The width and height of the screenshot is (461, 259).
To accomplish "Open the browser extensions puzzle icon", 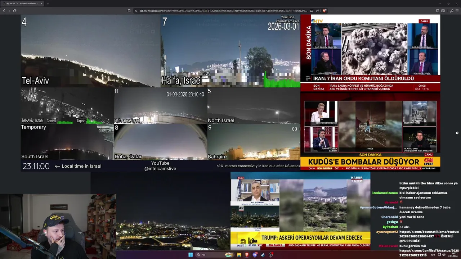I will coord(438,11).
